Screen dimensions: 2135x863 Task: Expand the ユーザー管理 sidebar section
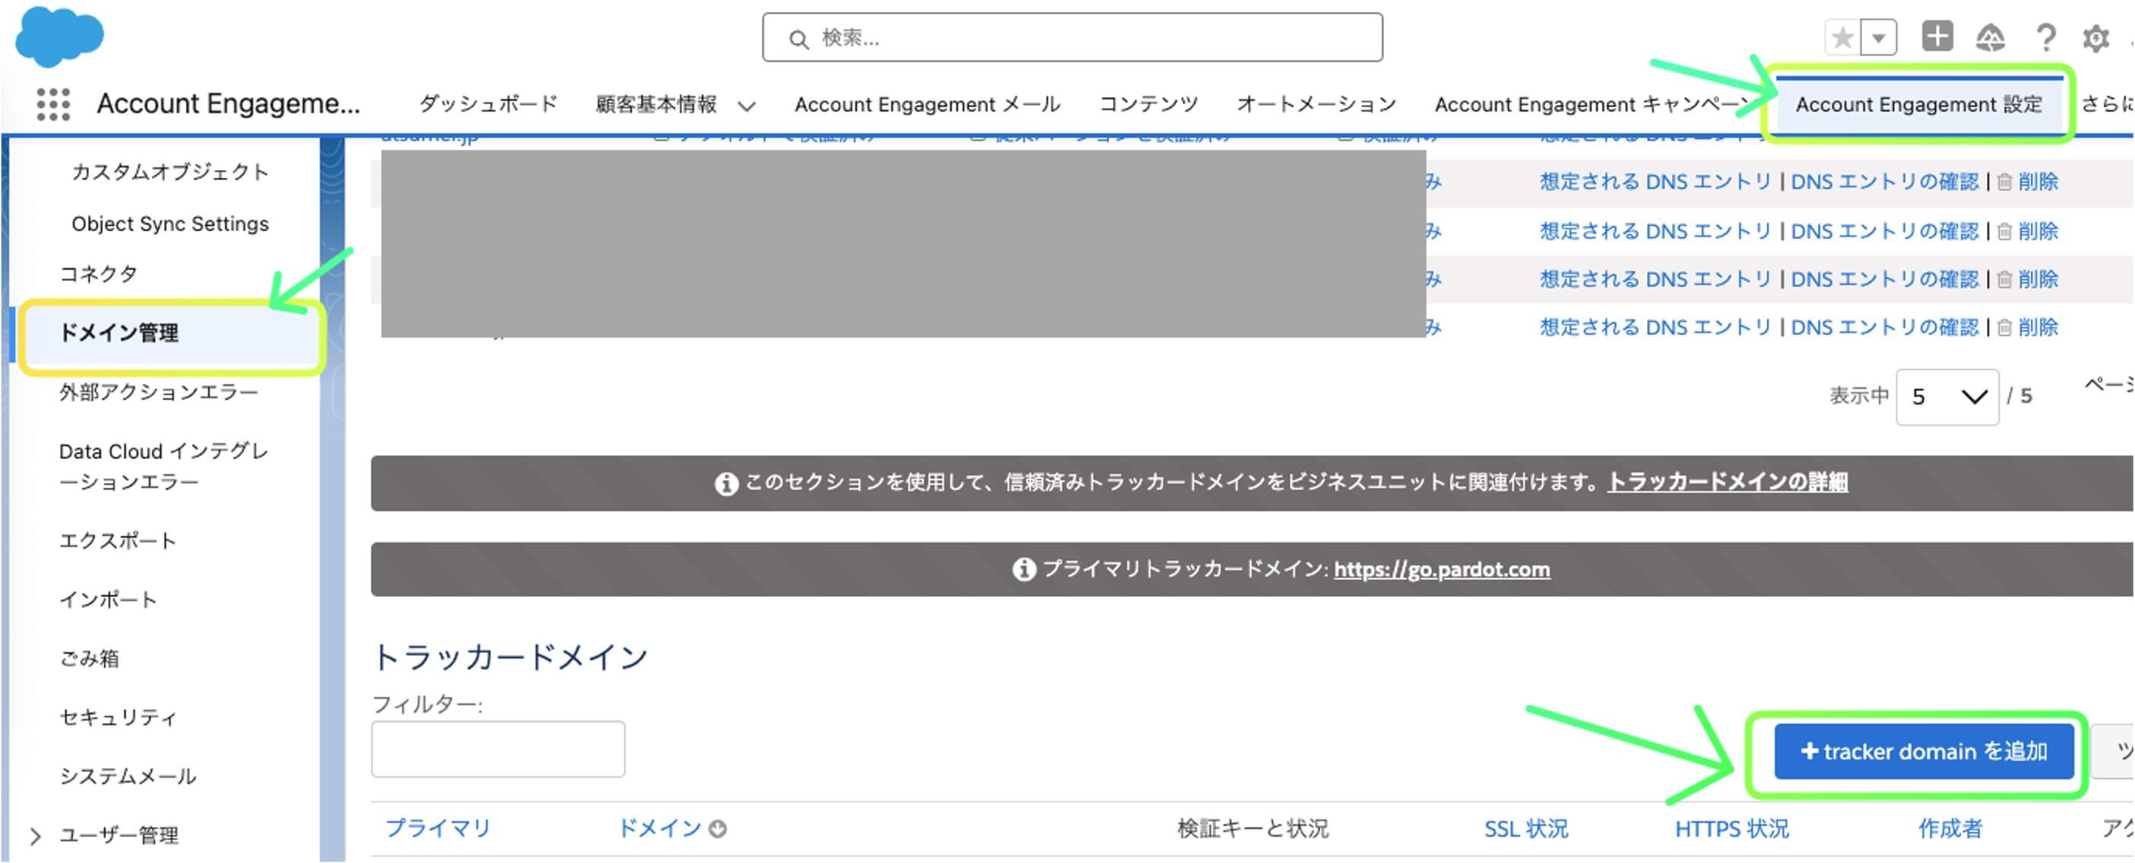(x=35, y=835)
